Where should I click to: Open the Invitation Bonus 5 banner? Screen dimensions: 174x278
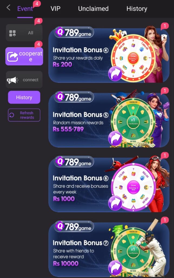pyautogui.click(x=109, y=120)
